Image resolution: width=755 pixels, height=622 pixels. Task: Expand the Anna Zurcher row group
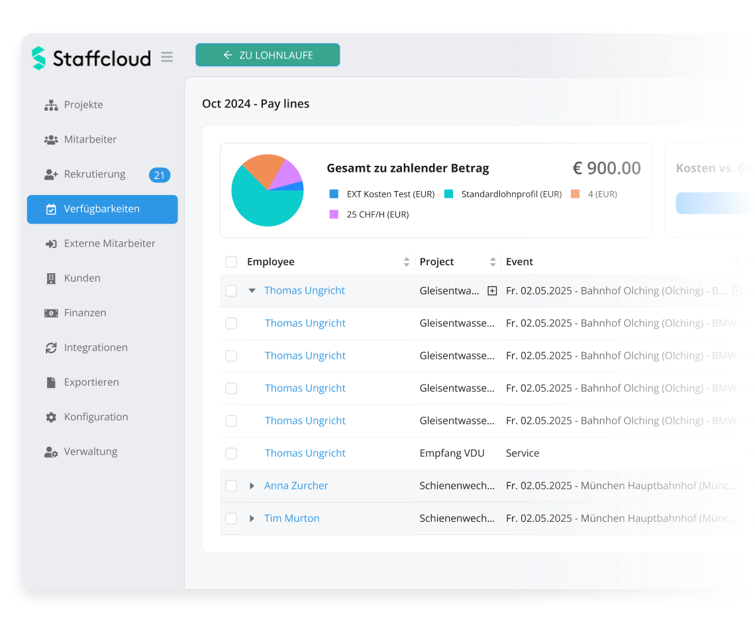[x=252, y=486]
